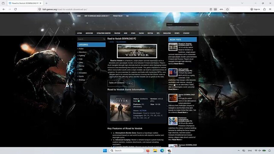Click the Road to Vostok banner image
This screenshot has width=274, height=154.
[x=137, y=51]
